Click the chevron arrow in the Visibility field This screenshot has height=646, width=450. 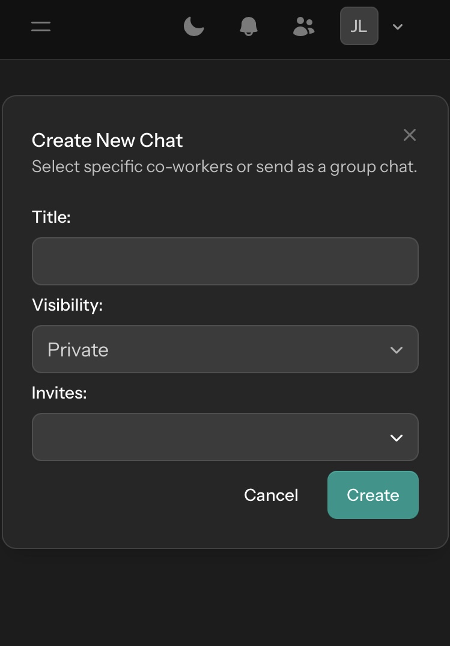(x=396, y=350)
